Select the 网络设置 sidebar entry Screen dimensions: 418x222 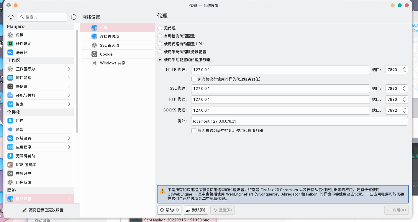point(39,199)
